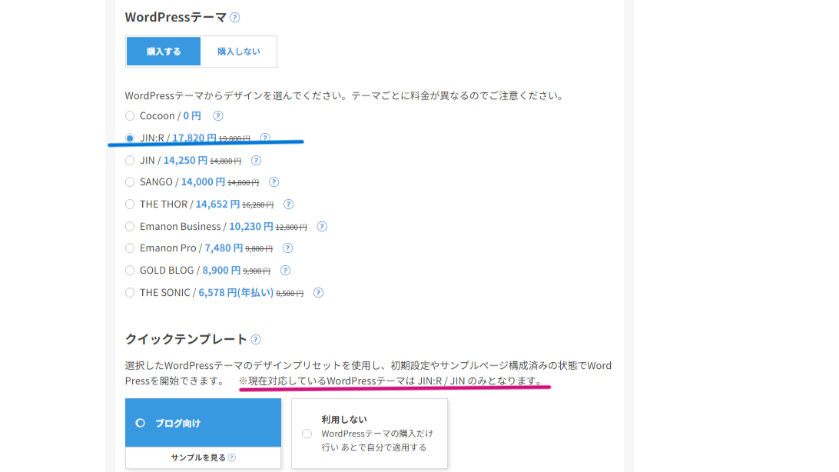Open help icon for Cocoon theme
This screenshot has width=839, height=472.
[x=217, y=115]
